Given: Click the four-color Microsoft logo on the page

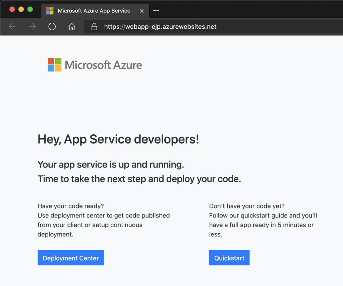Looking at the screenshot, I should 55,65.
